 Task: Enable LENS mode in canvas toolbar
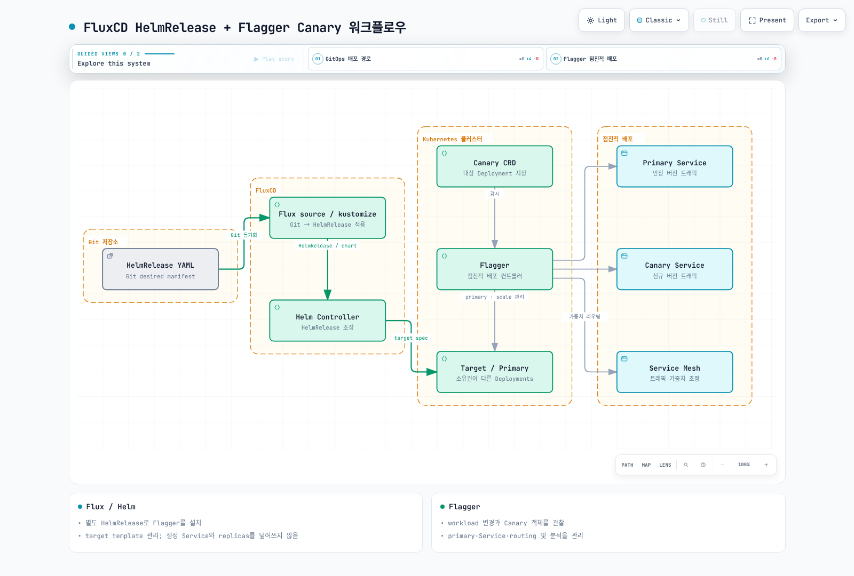tap(665, 465)
